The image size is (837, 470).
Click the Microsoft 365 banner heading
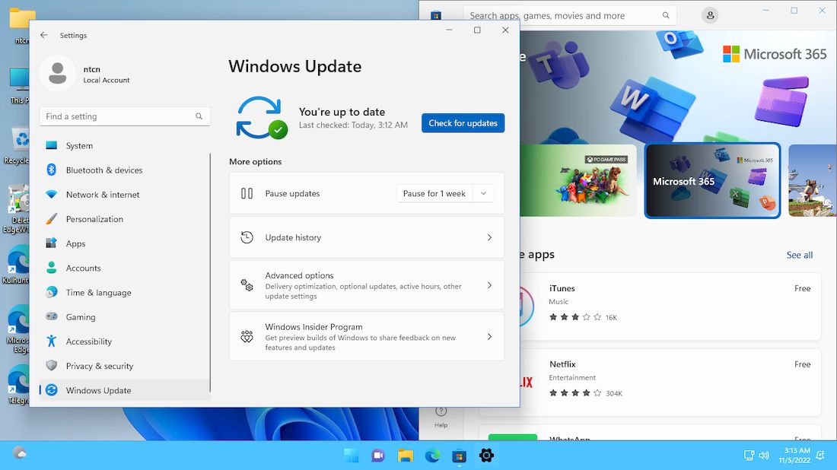tap(774, 54)
